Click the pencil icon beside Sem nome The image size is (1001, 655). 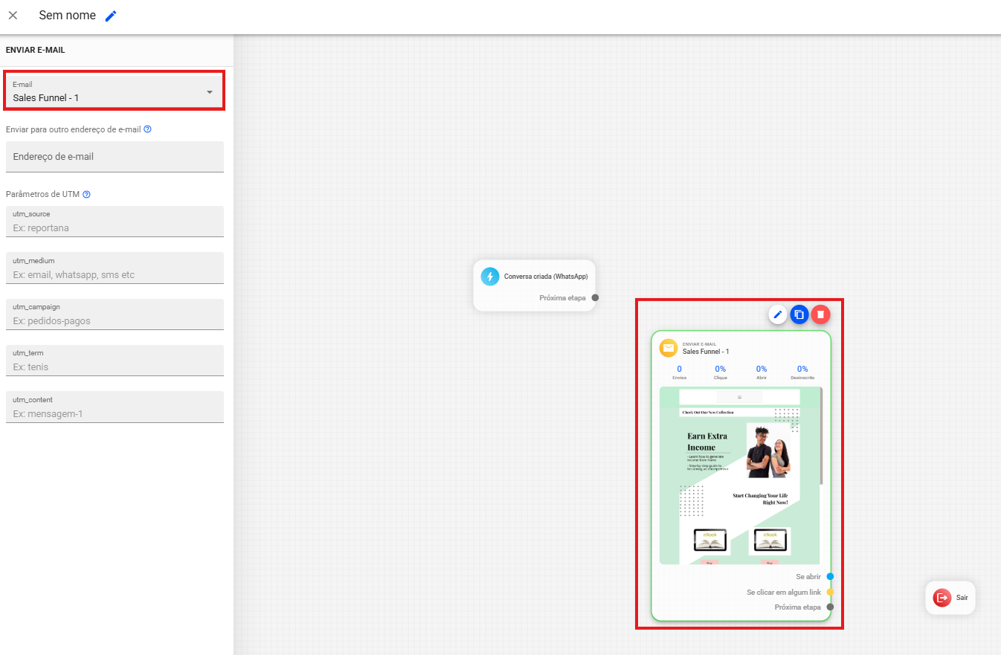[x=111, y=16]
